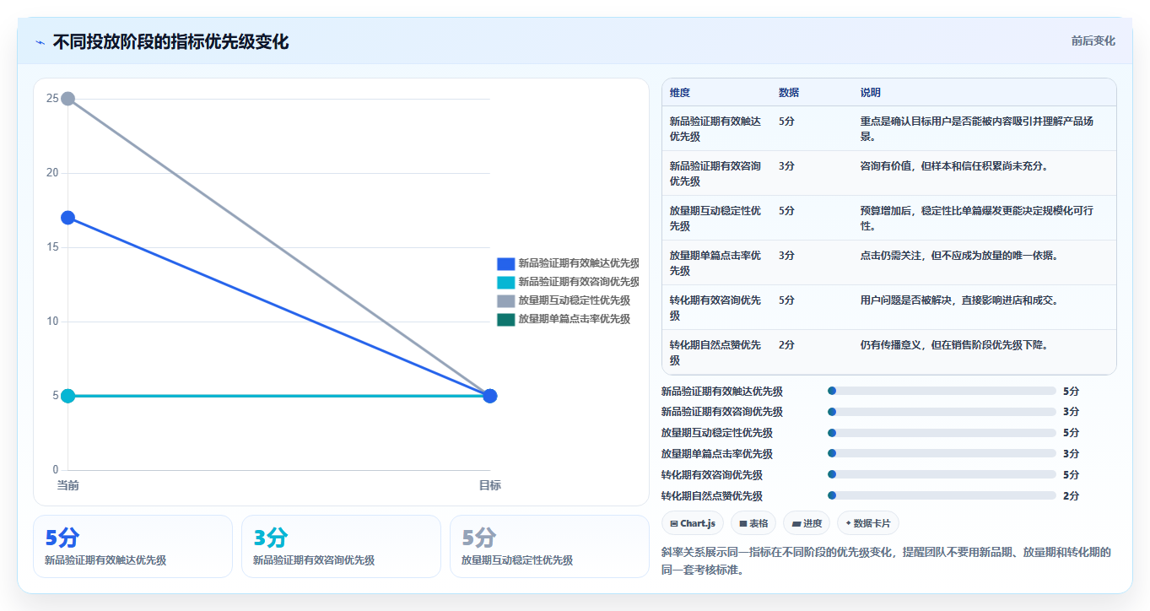
Task: Click the 当前 x-axis label
Action: coord(68,486)
